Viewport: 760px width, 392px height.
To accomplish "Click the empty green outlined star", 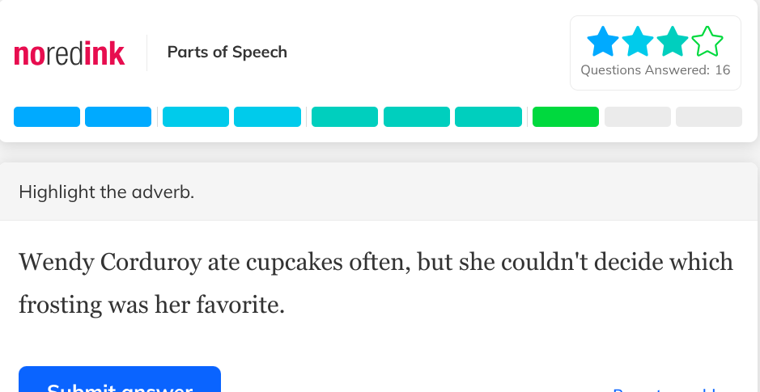I will pyautogui.click(x=707, y=42).
